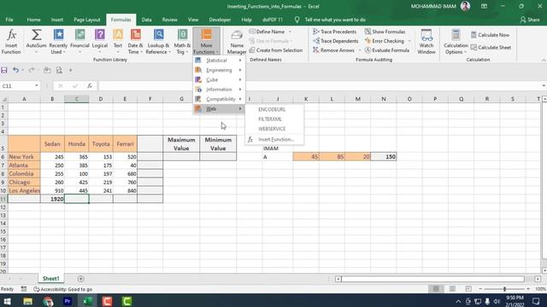Select the Maximum Value header cell
The height and width of the screenshot is (307, 547).
(x=181, y=144)
